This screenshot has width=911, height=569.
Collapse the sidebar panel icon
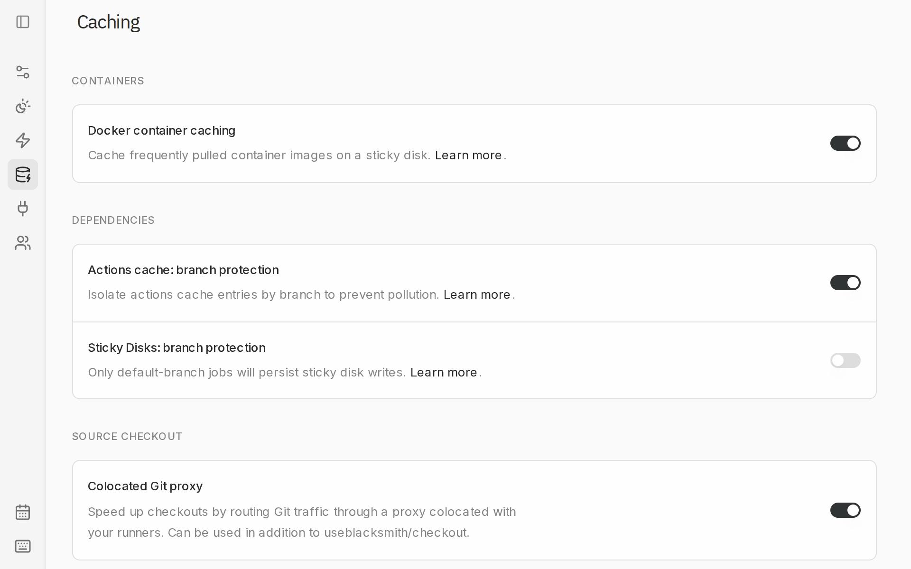coord(23,22)
